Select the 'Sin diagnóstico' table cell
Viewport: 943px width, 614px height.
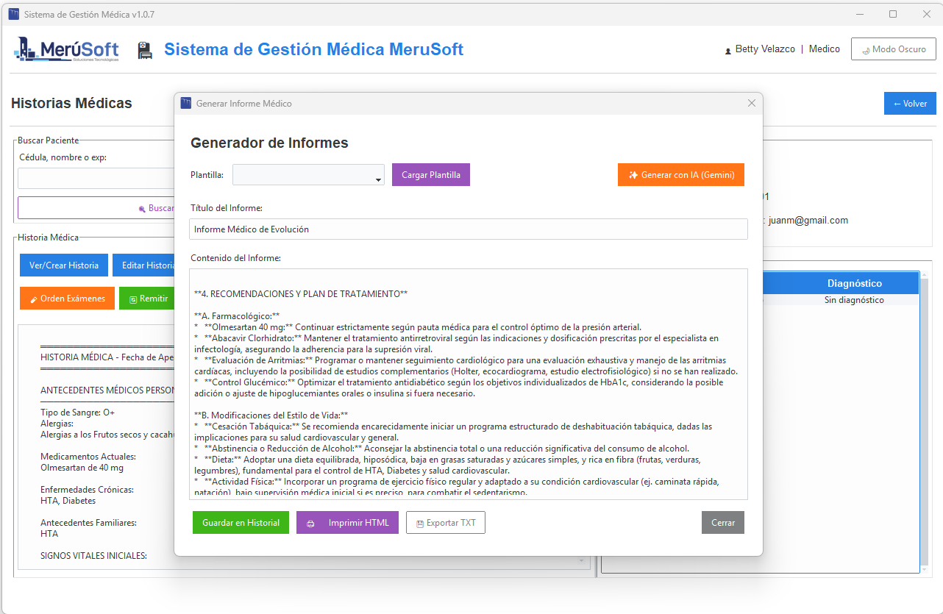pos(854,300)
